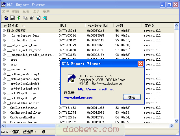Click the vertical scrollbar up arrow
Image resolution: width=180 pixels, height=136 pixels.
point(176,25)
